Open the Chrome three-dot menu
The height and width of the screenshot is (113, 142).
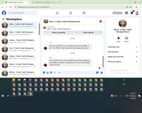tap(140, 7)
